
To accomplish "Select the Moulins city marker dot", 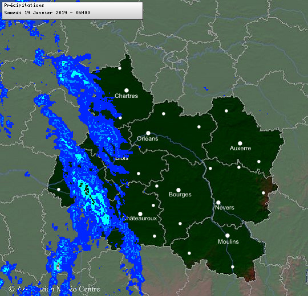I will [228, 236].
